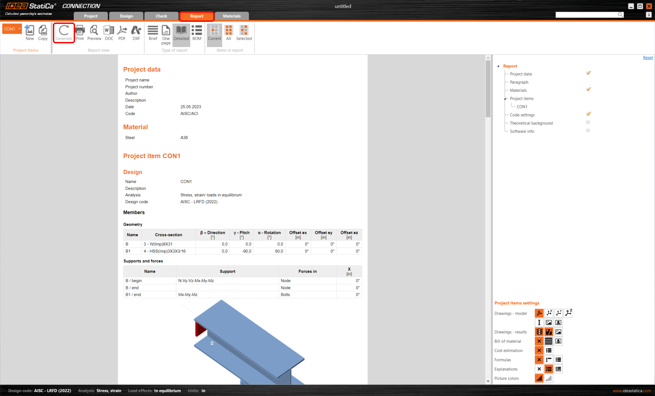Copy the current project item

point(43,33)
